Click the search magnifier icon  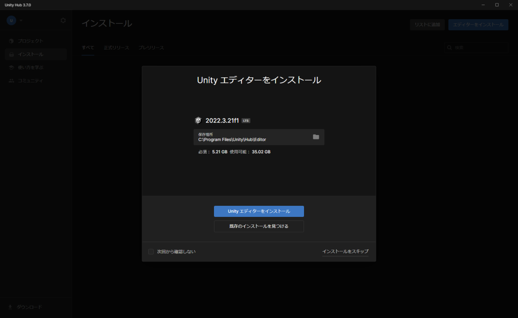point(449,48)
